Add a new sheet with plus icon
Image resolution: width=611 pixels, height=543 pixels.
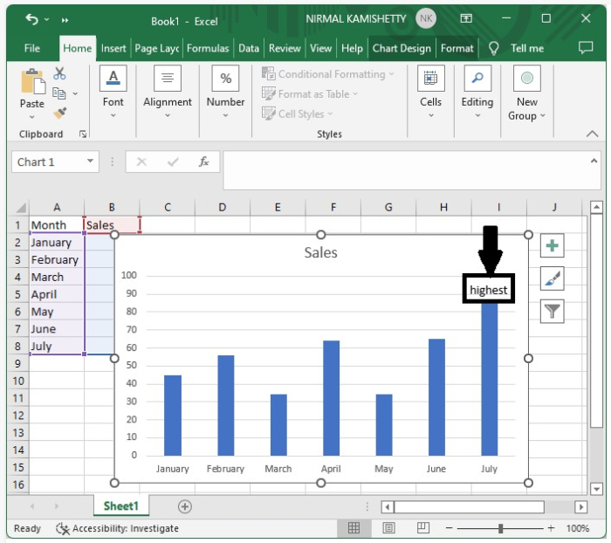tap(185, 506)
